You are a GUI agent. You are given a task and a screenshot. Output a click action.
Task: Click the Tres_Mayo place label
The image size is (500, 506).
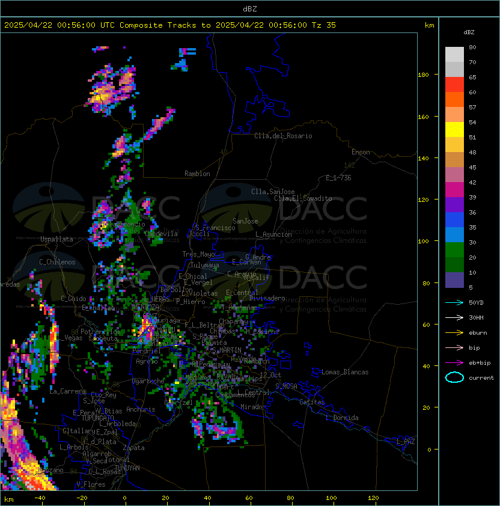pyautogui.click(x=198, y=254)
